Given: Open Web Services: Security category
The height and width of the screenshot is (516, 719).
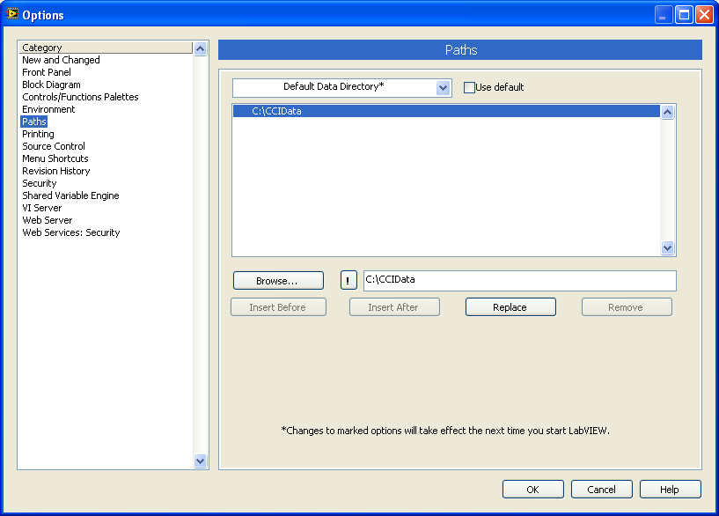Looking at the screenshot, I should (71, 233).
